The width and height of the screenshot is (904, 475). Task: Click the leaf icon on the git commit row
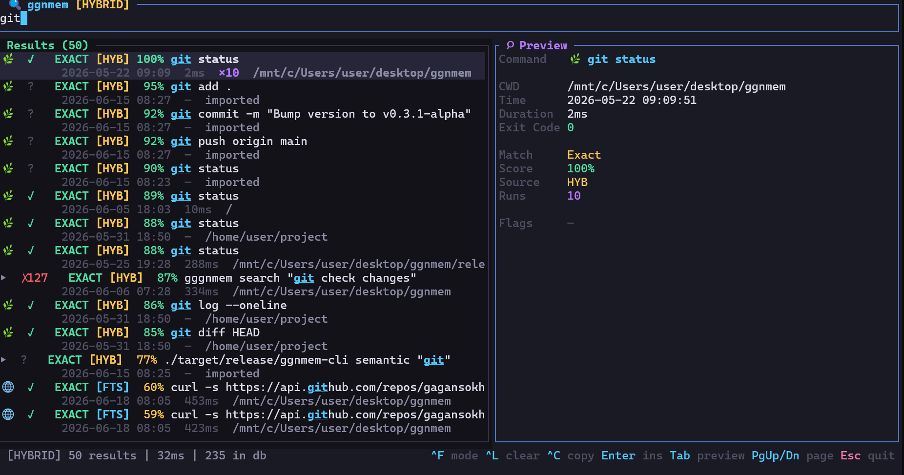[x=8, y=114]
